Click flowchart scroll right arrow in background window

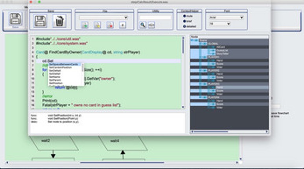[237, 163]
